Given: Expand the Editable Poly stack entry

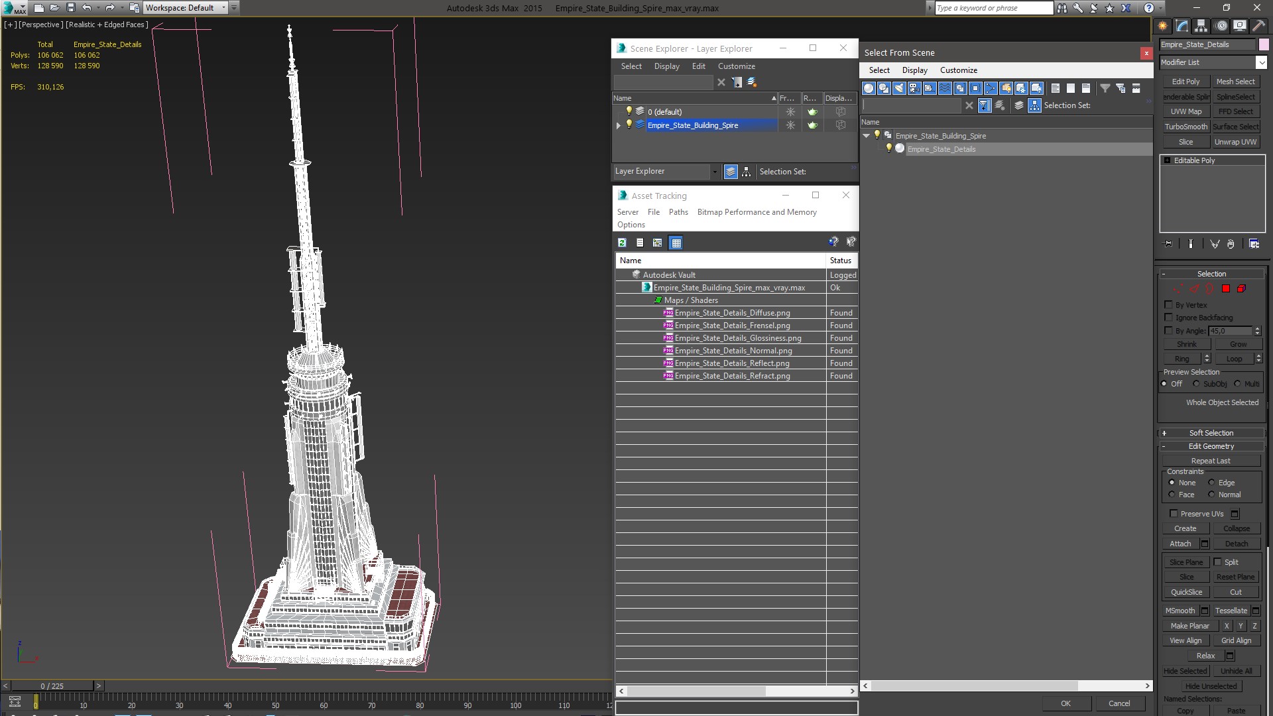Looking at the screenshot, I should tap(1167, 160).
